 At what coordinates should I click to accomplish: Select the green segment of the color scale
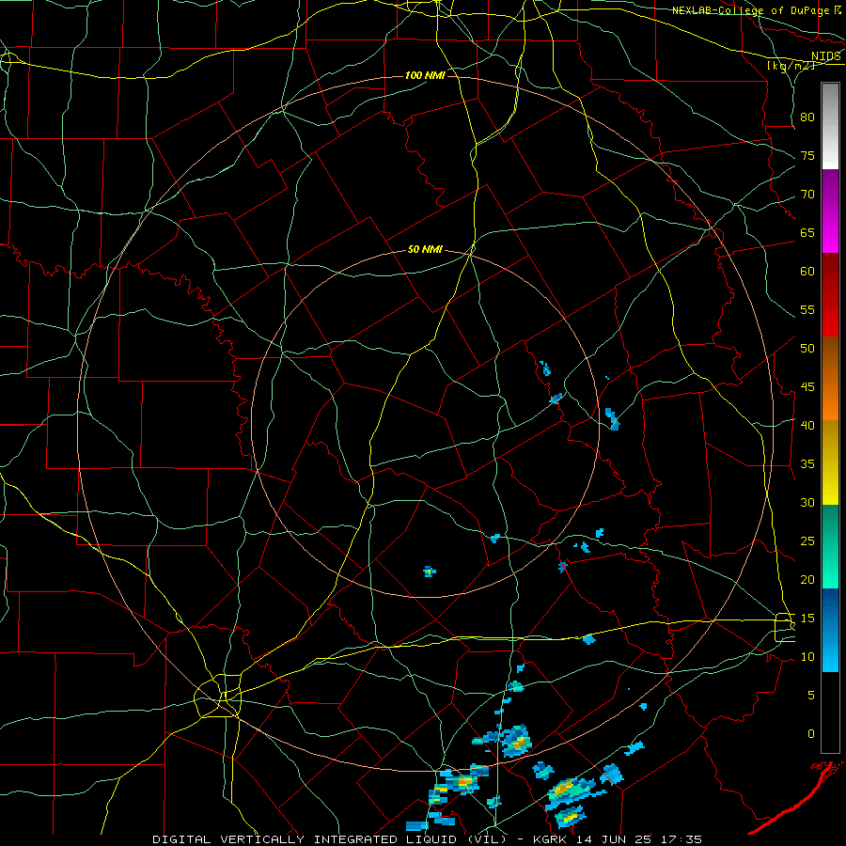pyautogui.click(x=830, y=546)
